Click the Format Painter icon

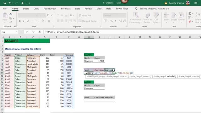point(10,22)
